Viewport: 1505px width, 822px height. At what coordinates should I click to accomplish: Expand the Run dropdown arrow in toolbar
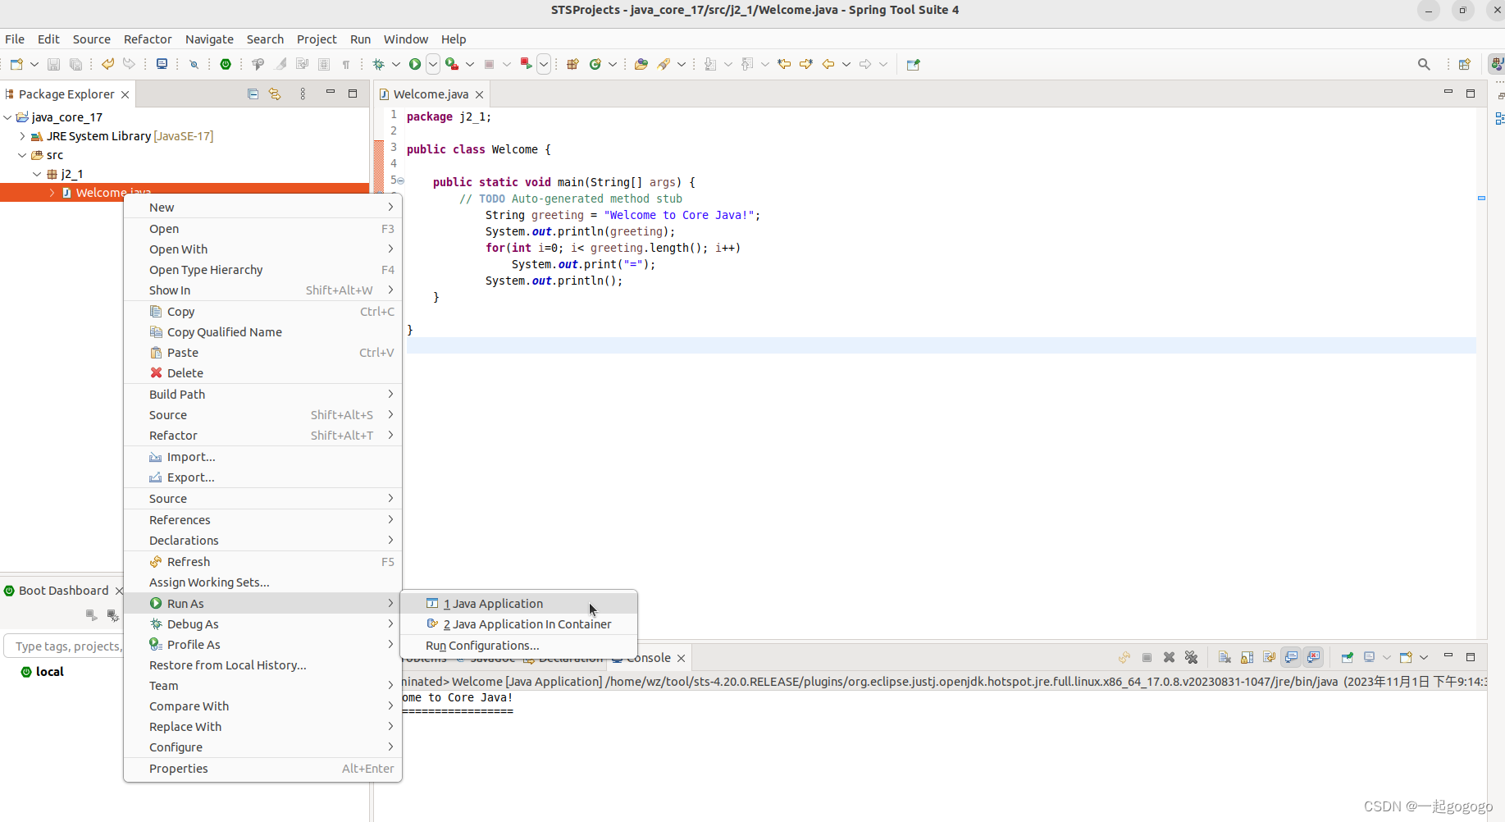(432, 64)
